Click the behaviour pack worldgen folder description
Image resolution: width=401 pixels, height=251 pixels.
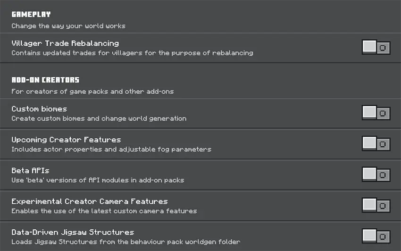tap(125, 242)
